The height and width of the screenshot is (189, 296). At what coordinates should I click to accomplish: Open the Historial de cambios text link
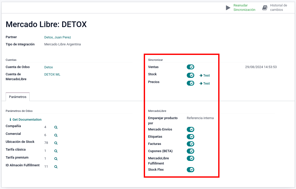pos(278,7)
